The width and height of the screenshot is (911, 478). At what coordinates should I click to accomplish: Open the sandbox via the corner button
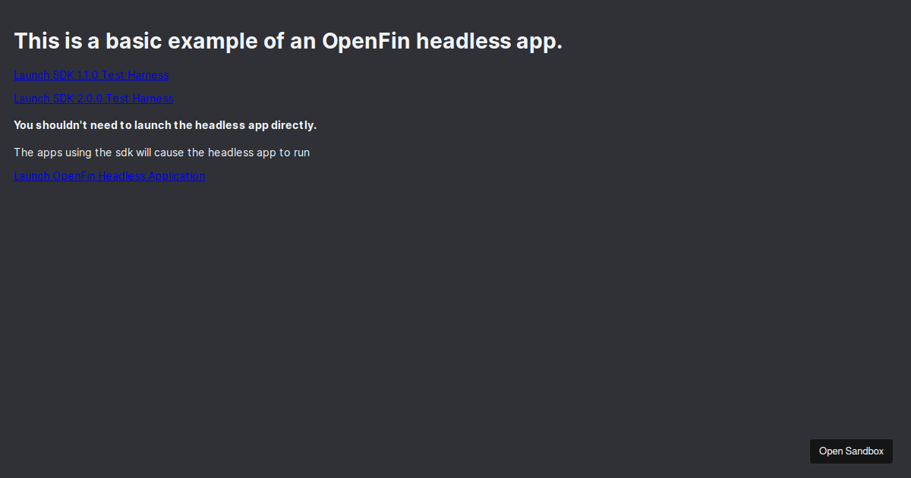(850, 451)
